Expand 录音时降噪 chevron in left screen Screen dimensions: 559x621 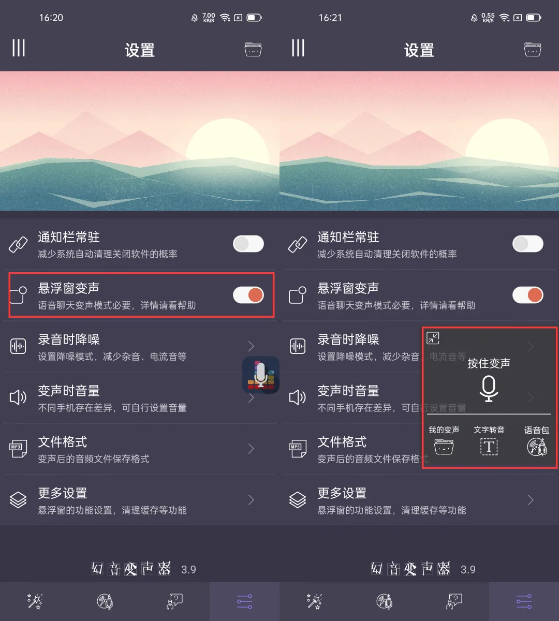pyautogui.click(x=251, y=346)
